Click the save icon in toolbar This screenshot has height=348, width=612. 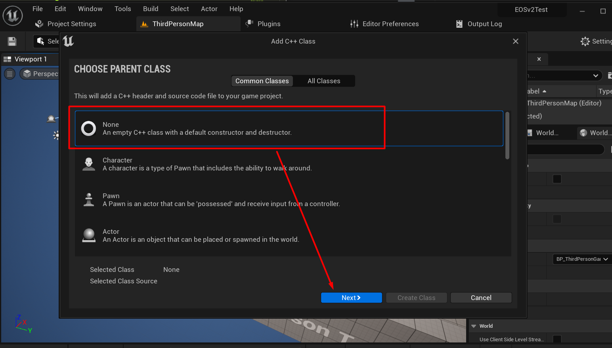point(12,41)
